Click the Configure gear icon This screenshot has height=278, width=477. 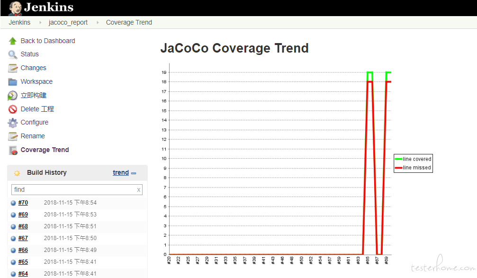click(12, 123)
